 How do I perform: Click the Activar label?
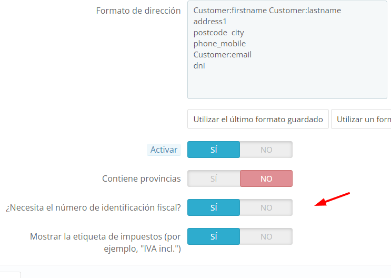click(164, 150)
